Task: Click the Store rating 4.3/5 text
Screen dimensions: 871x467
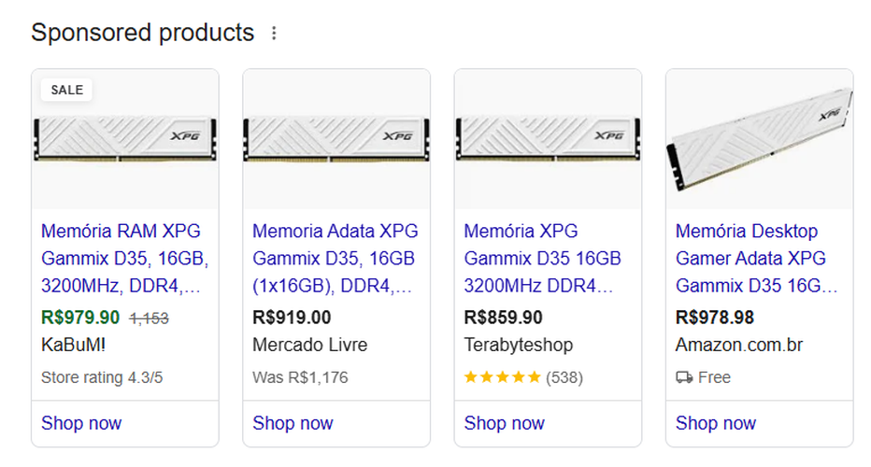Action: [x=102, y=377]
